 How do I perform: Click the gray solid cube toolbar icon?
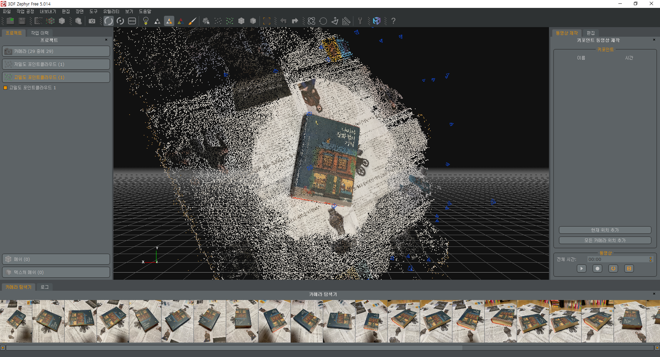point(62,21)
